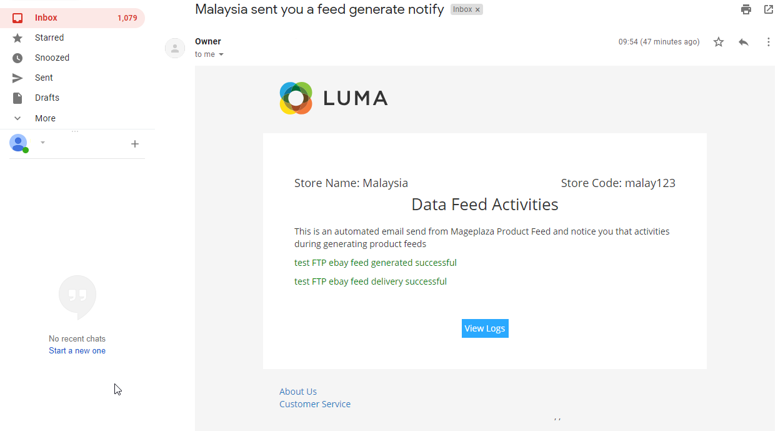Open the Customer Service link
783x431 pixels.
pos(315,404)
